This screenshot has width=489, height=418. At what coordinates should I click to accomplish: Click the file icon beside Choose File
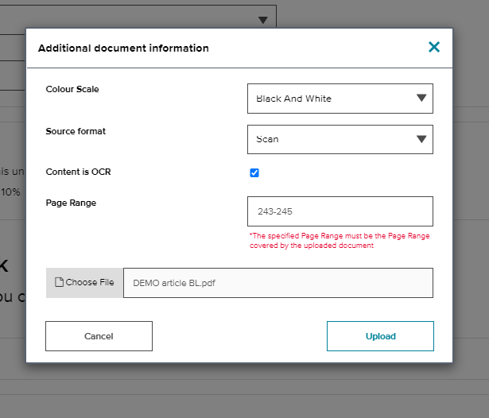59,282
